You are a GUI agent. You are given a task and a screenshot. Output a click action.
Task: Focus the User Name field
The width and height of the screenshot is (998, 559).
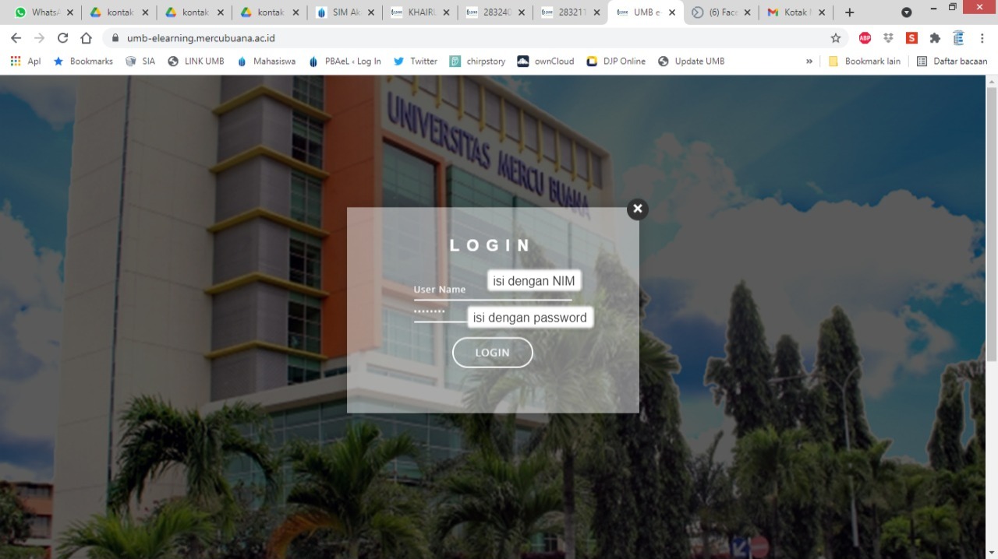click(493, 290)
